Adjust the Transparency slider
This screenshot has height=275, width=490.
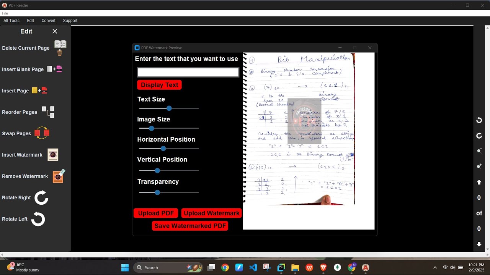coord(169,192)
